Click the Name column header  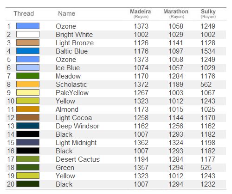tap(67, 13)
